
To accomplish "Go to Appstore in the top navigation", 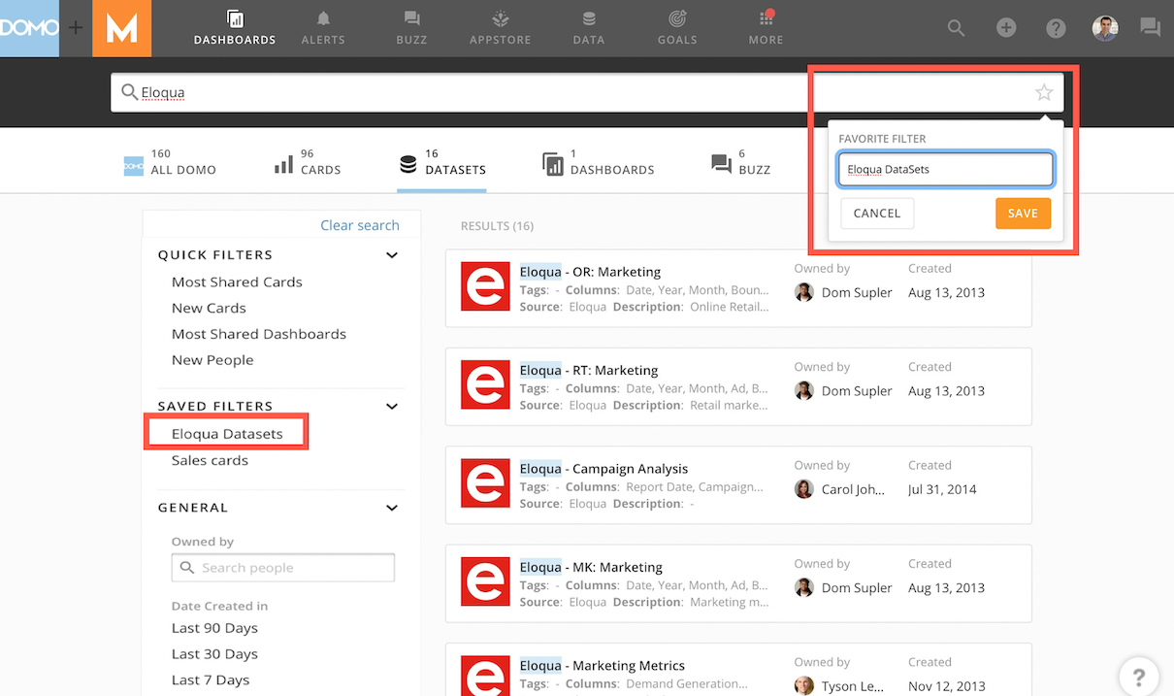I will [x=500, y=28].
